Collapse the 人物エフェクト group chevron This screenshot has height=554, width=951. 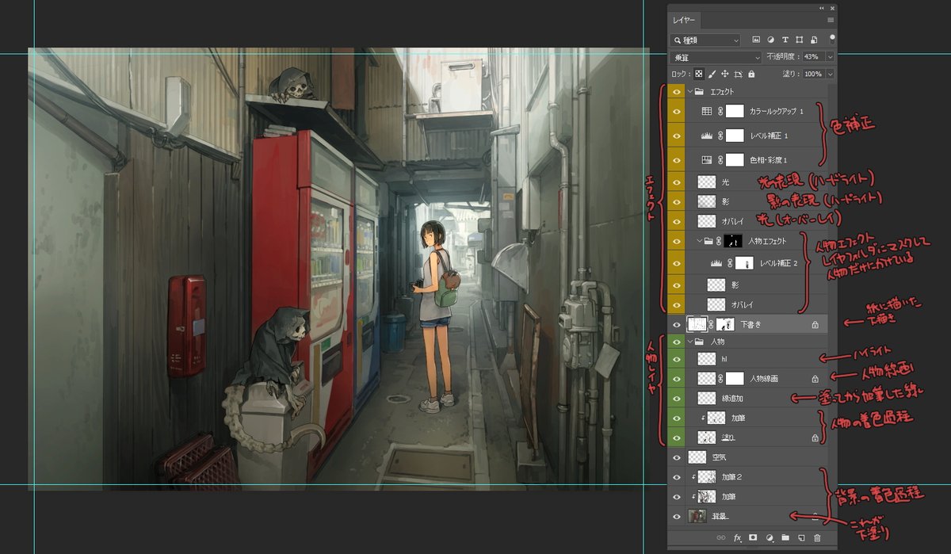coord(701,241)
